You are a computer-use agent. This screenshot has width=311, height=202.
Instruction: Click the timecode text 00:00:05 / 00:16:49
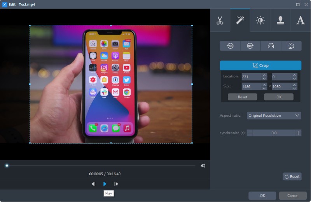coord(105,174)
